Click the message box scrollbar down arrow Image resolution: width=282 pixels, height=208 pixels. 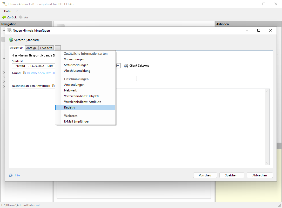coord(267,163)
